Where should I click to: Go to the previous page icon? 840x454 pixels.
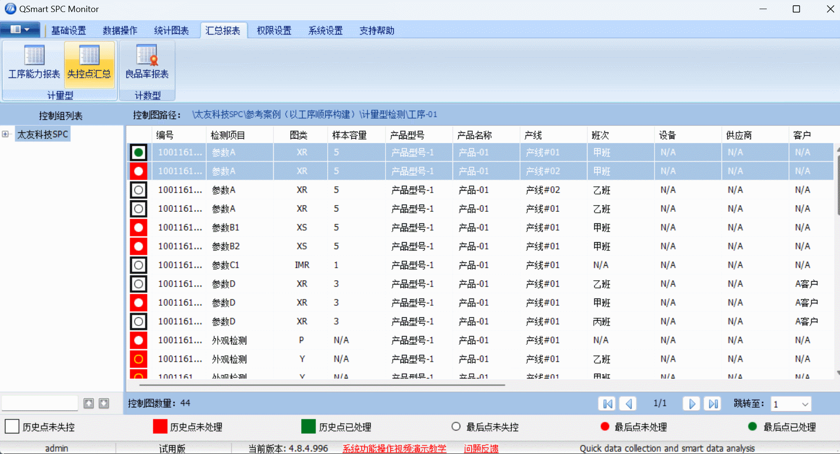[x=628, y=403]
